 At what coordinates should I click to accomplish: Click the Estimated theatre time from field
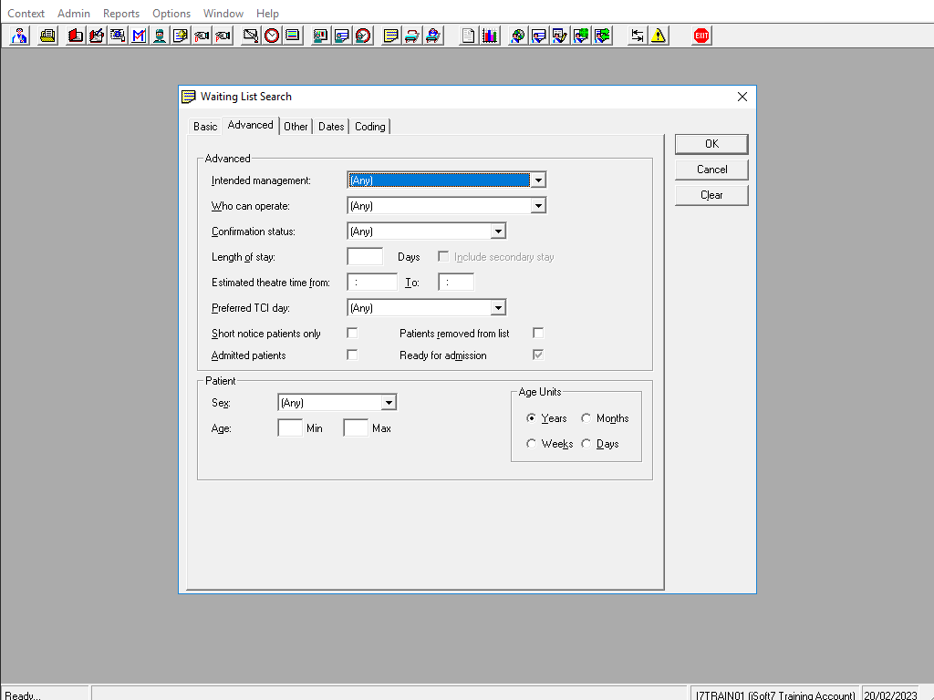(372, 283)
